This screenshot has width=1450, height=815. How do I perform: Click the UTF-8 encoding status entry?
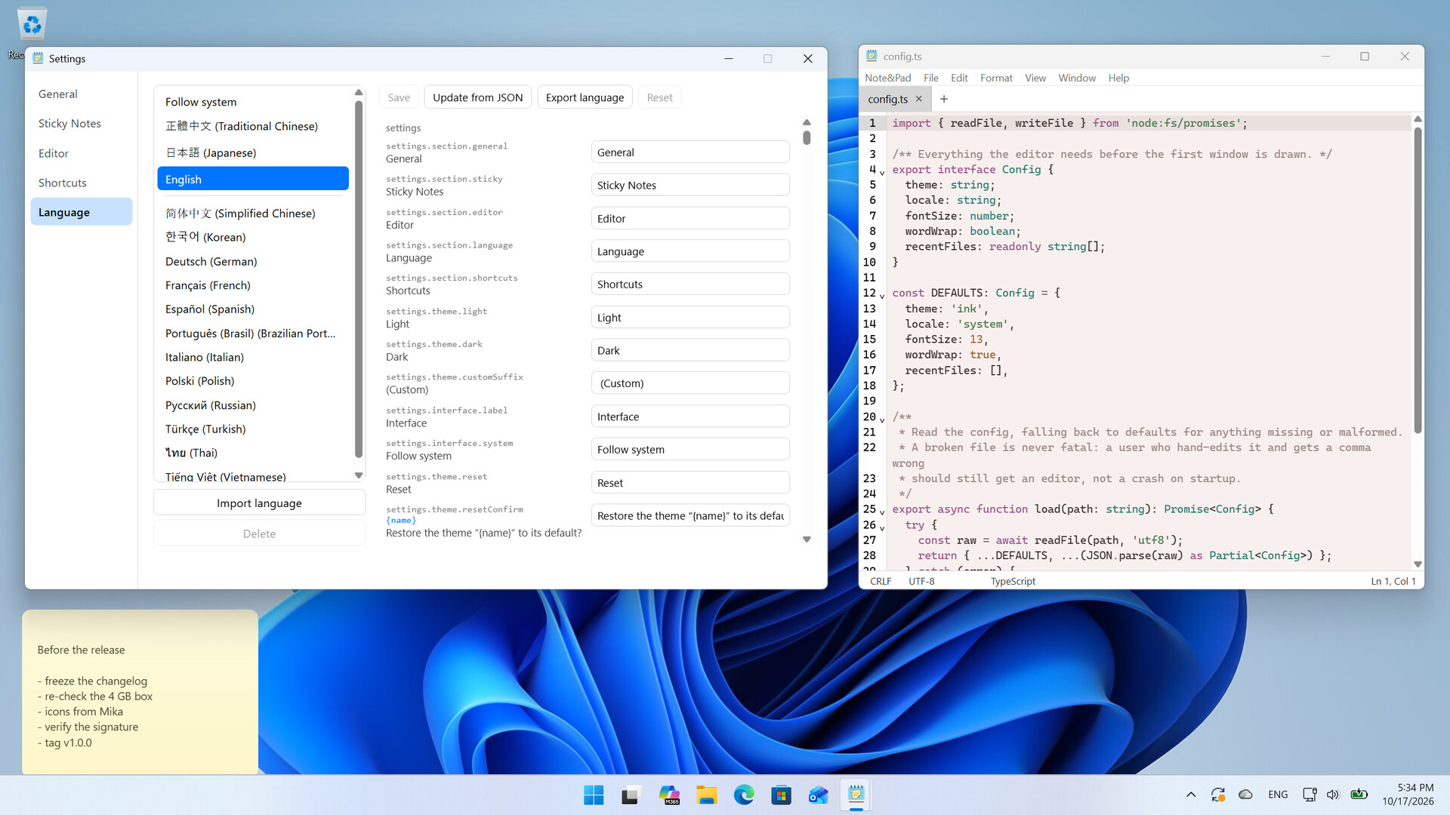[921, 581]
